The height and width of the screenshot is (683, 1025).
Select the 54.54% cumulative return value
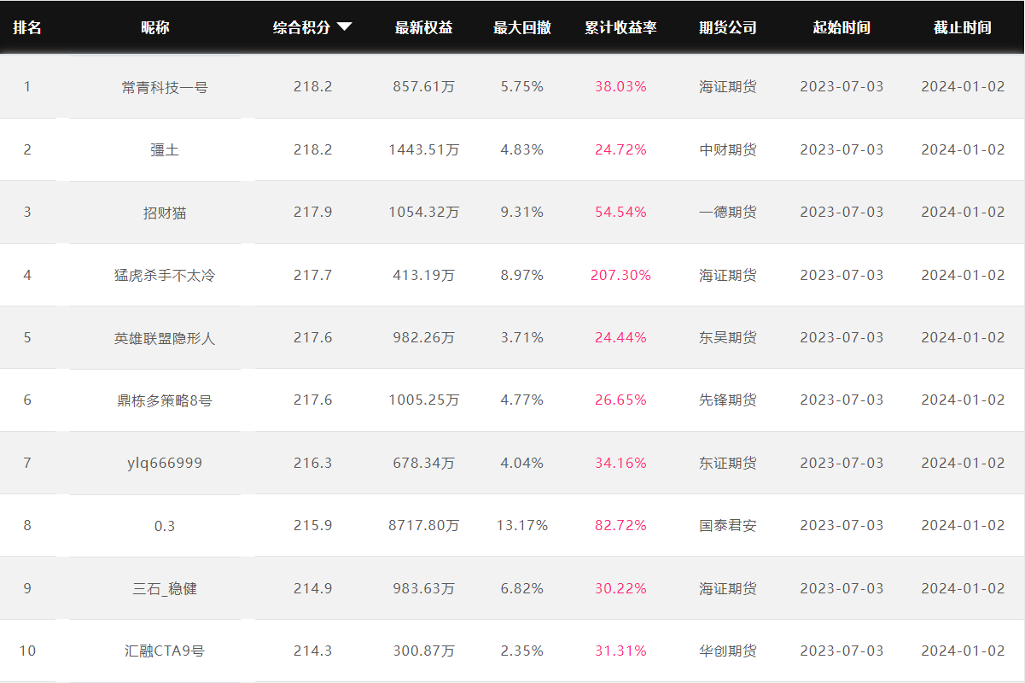coord(620,213)
